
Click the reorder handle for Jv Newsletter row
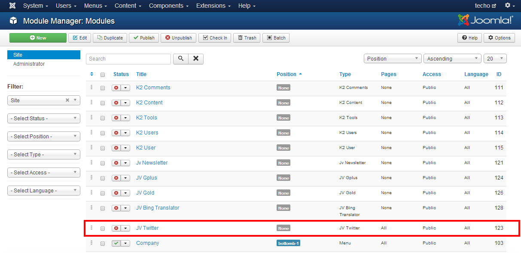point(91,162)
